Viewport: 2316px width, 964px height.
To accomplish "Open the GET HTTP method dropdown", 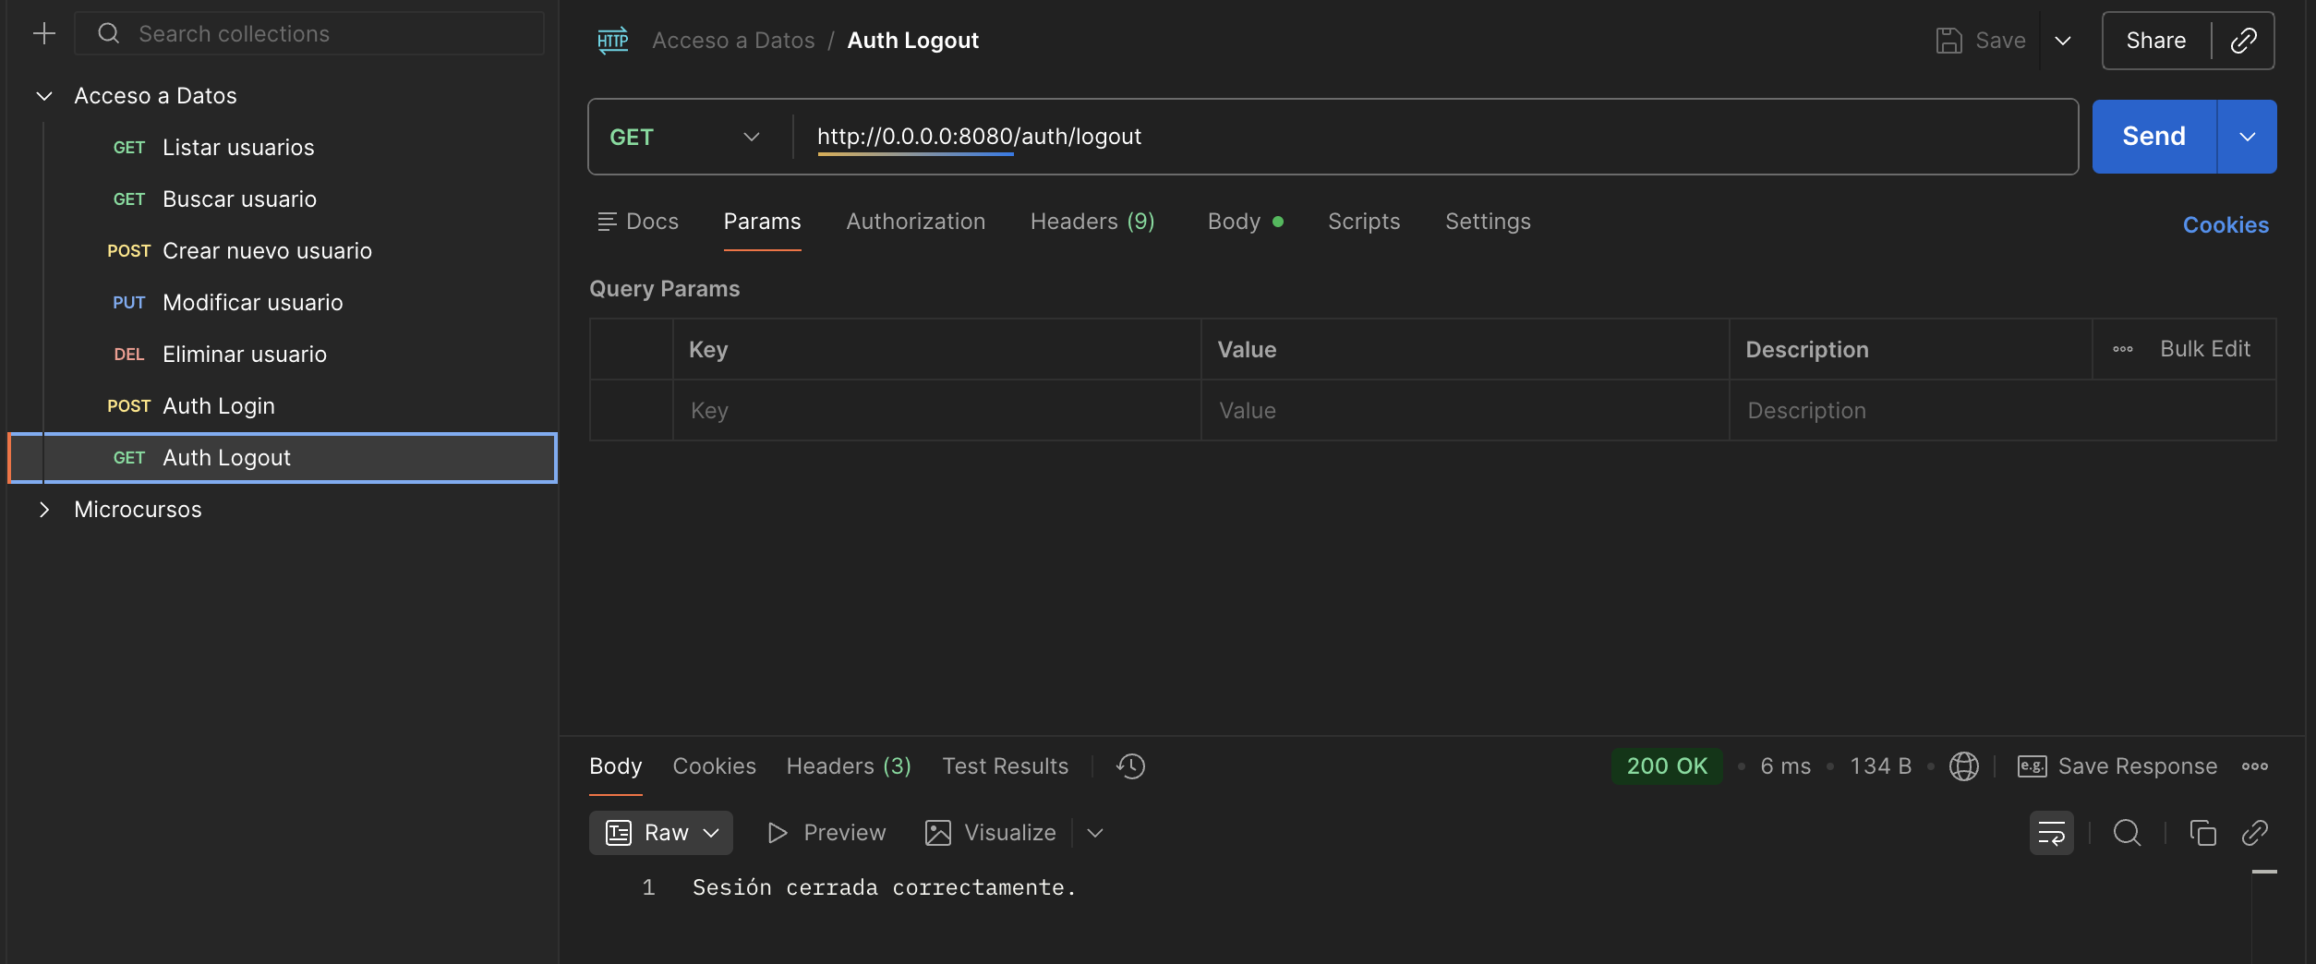I will pos(684,137).
